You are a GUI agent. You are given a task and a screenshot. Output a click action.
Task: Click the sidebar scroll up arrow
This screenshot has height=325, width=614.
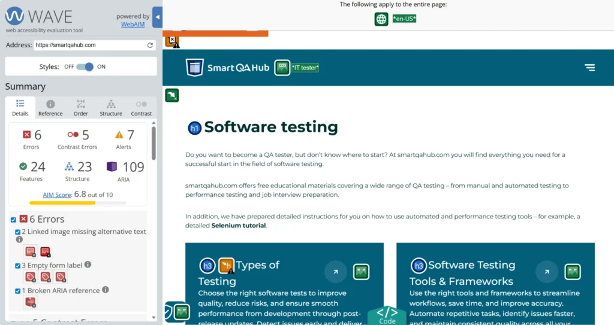tap(153, 123)
